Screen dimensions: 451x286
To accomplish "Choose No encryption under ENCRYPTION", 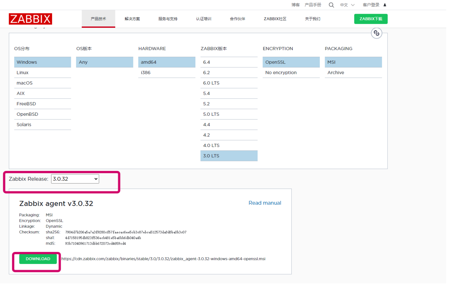I will click(281, 72).
